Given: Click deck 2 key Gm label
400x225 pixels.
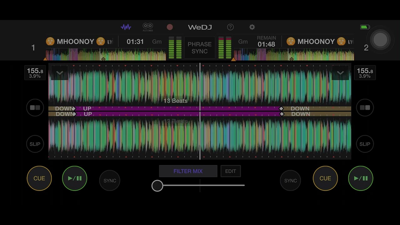Looking at the screenshot, I should 243,42.
